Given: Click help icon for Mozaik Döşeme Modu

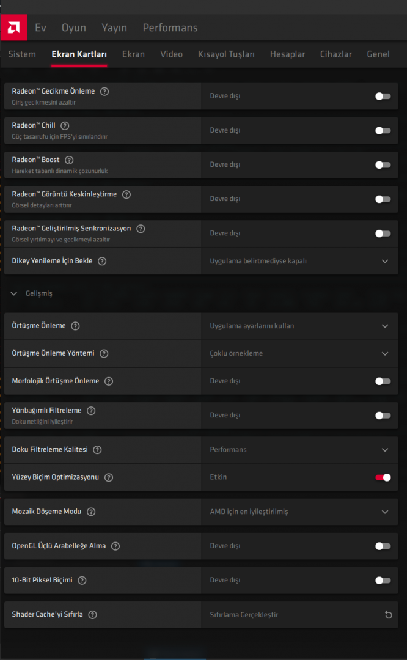Looking at the screenshot, I should [x=91, y=512].
